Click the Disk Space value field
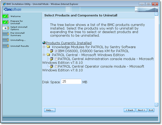Image resolution: width=162 pixels, height=125 pixels. pos(71,81)
